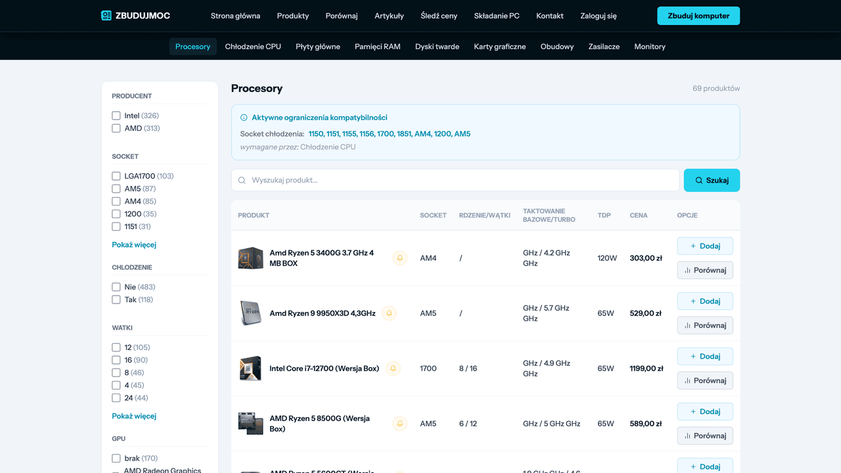Toggle the 8 threads filter
Viewport: 841px width, 473px height.
click(116, 372)
